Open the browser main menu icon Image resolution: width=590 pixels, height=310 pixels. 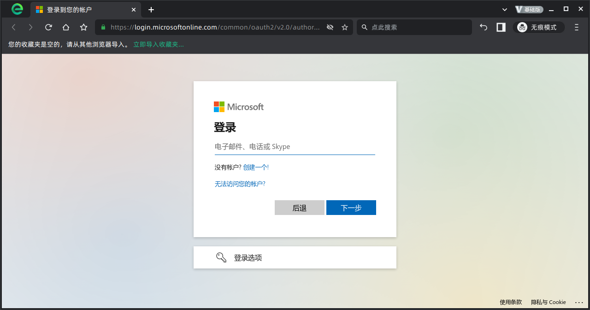(x=577, y=27)
